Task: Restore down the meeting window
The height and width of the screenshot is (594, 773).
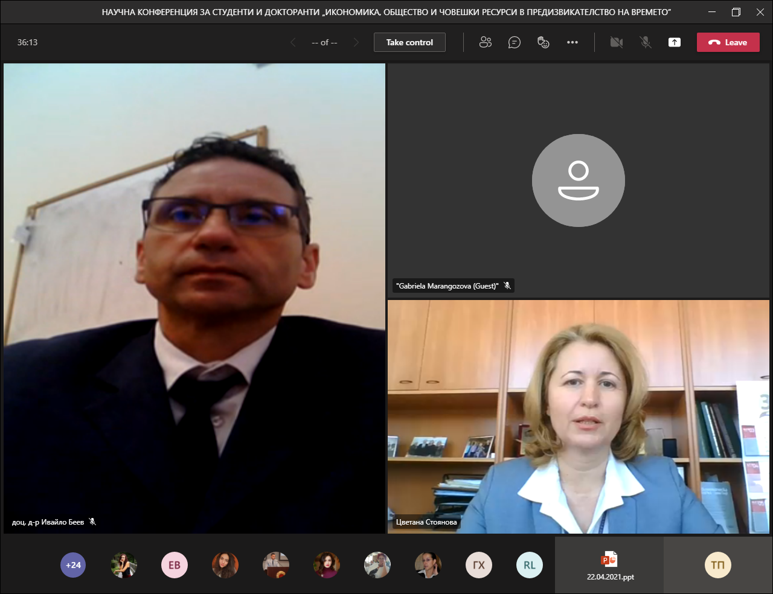Action: coord(736,12)
